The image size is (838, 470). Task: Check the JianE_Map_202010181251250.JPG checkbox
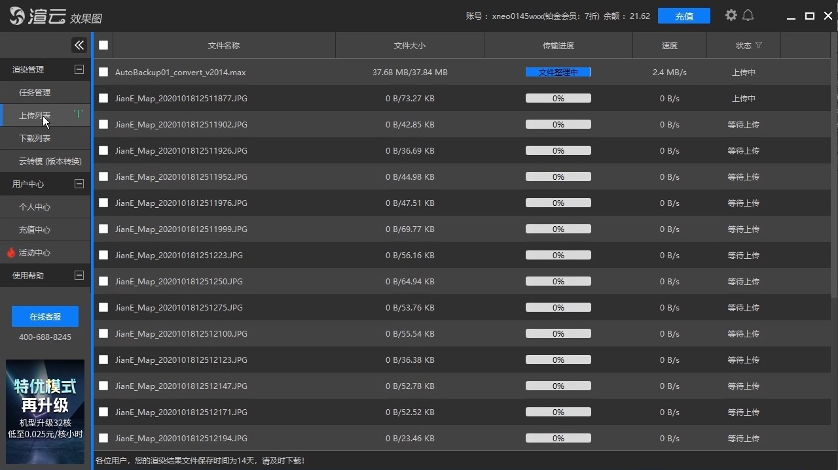coord(103,281)
